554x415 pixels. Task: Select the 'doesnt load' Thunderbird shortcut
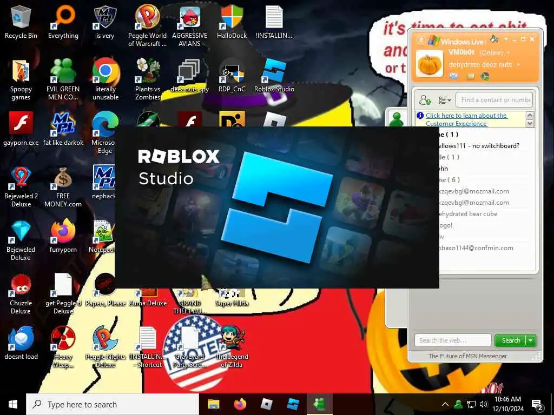coord(21,343)
